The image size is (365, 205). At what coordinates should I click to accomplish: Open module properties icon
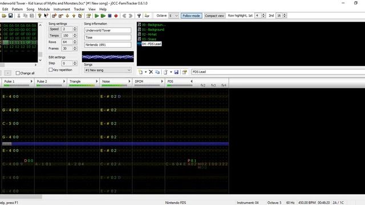tap(88, 16)
